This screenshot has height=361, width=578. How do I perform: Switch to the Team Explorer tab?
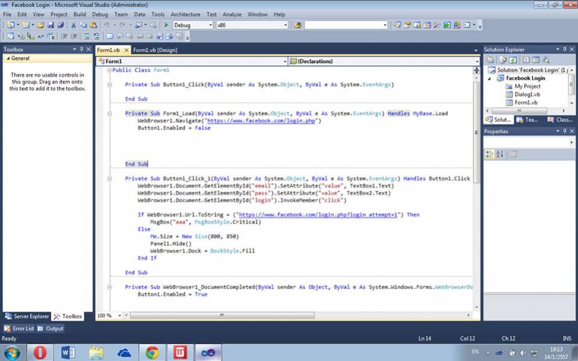(527, 120)
